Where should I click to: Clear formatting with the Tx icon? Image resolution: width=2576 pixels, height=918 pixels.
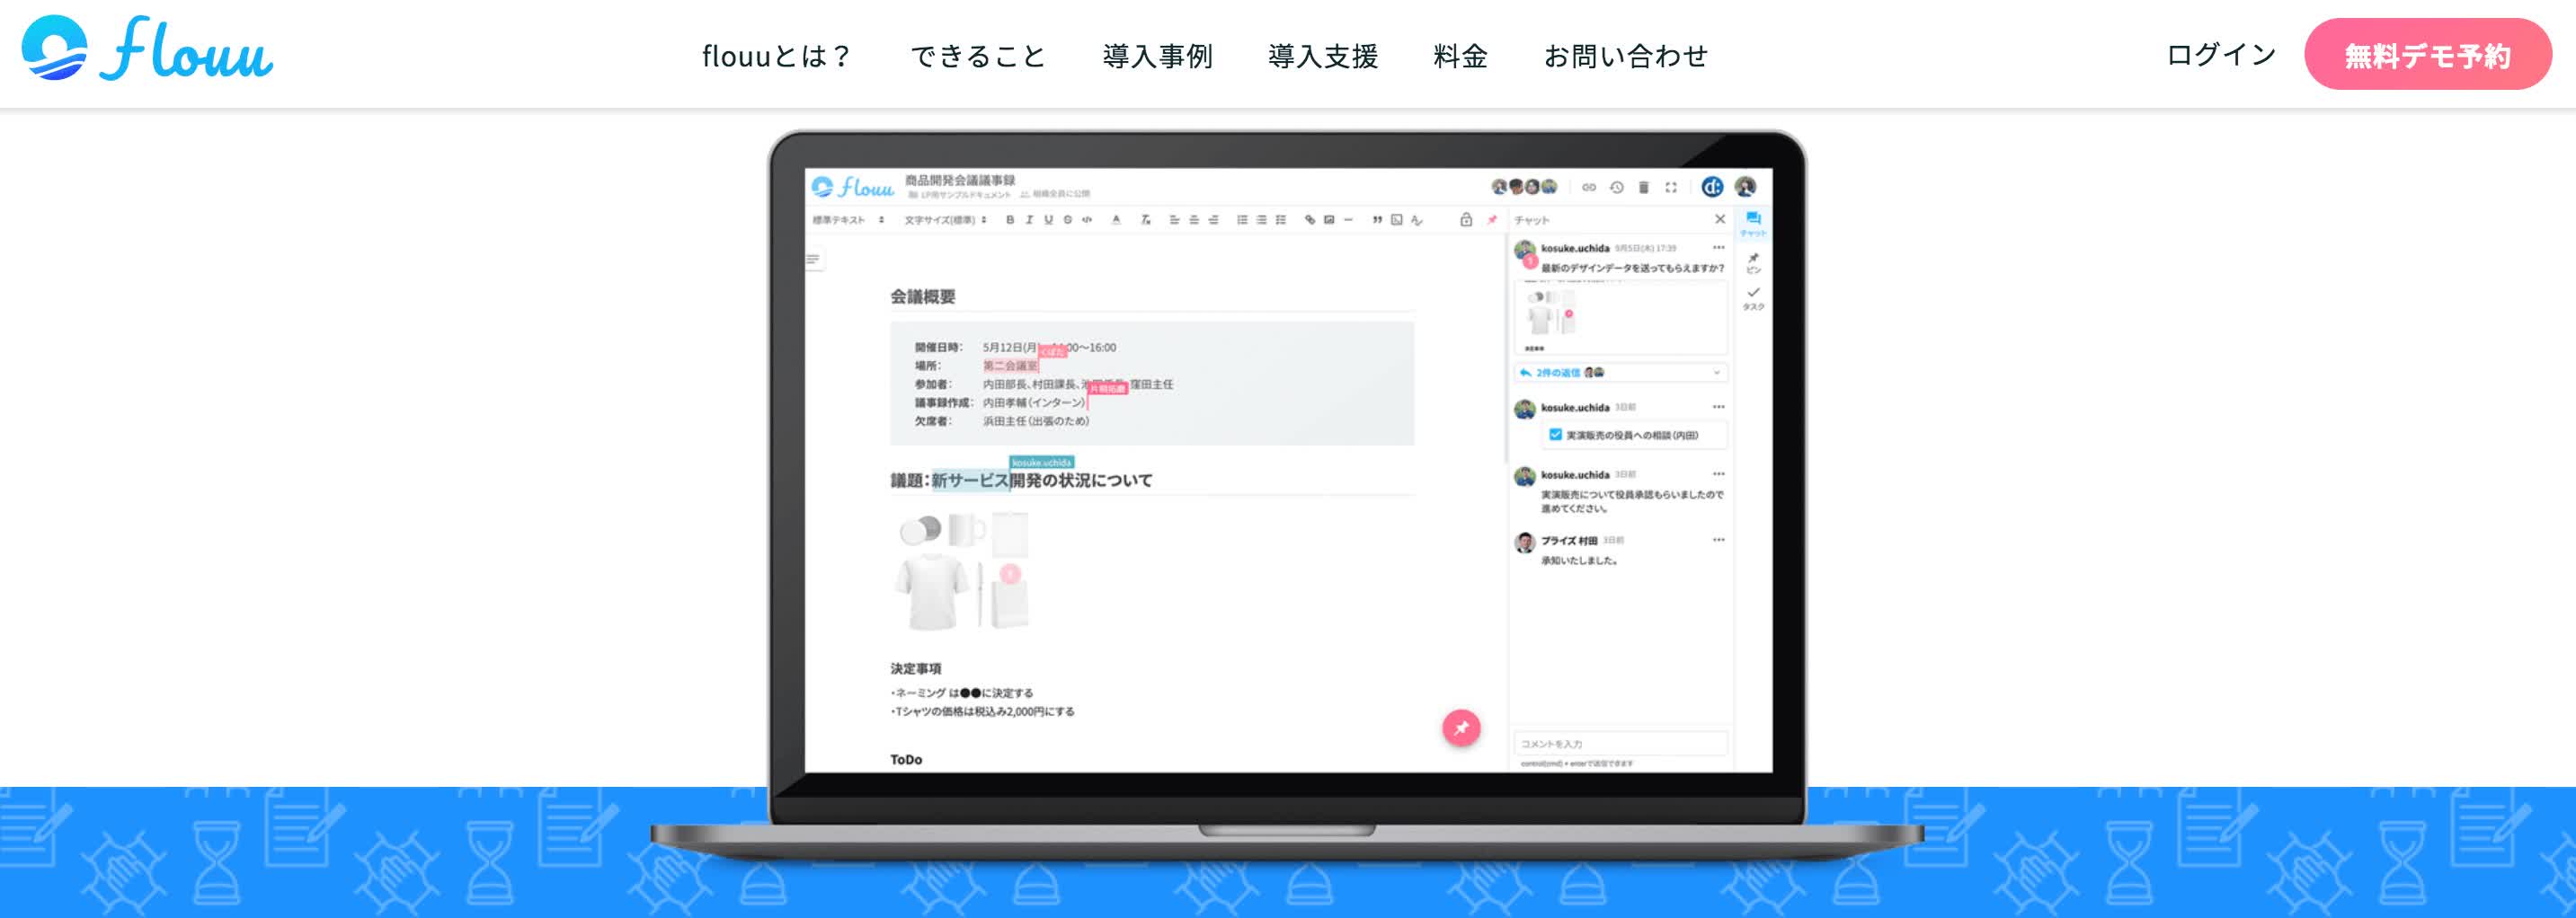click(x=1146, y=220)
